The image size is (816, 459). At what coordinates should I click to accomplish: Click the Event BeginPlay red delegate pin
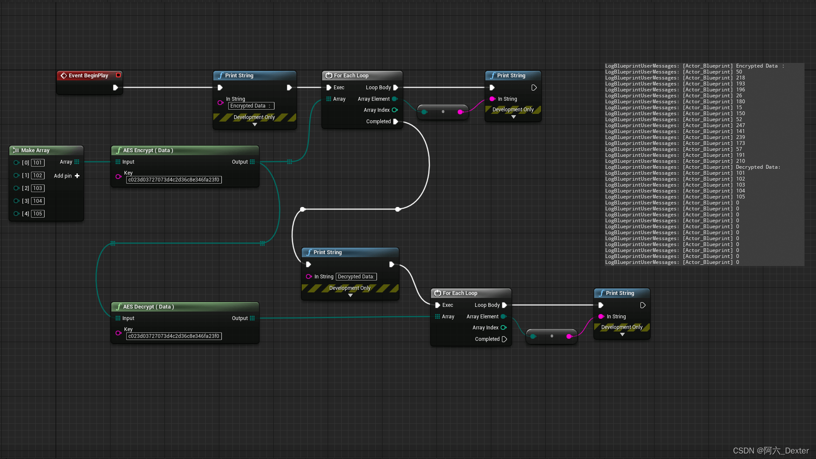point(119,75)
